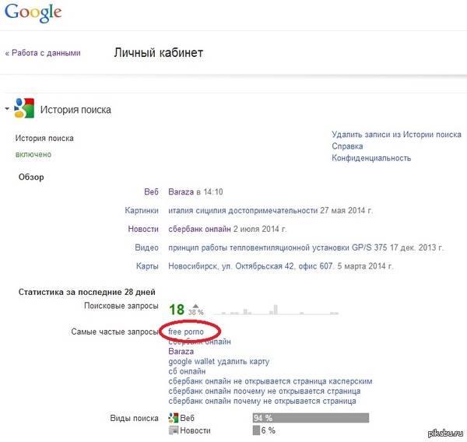Click the 94 % Веб usage bar
467x442 pixels.
coord(310,419)
